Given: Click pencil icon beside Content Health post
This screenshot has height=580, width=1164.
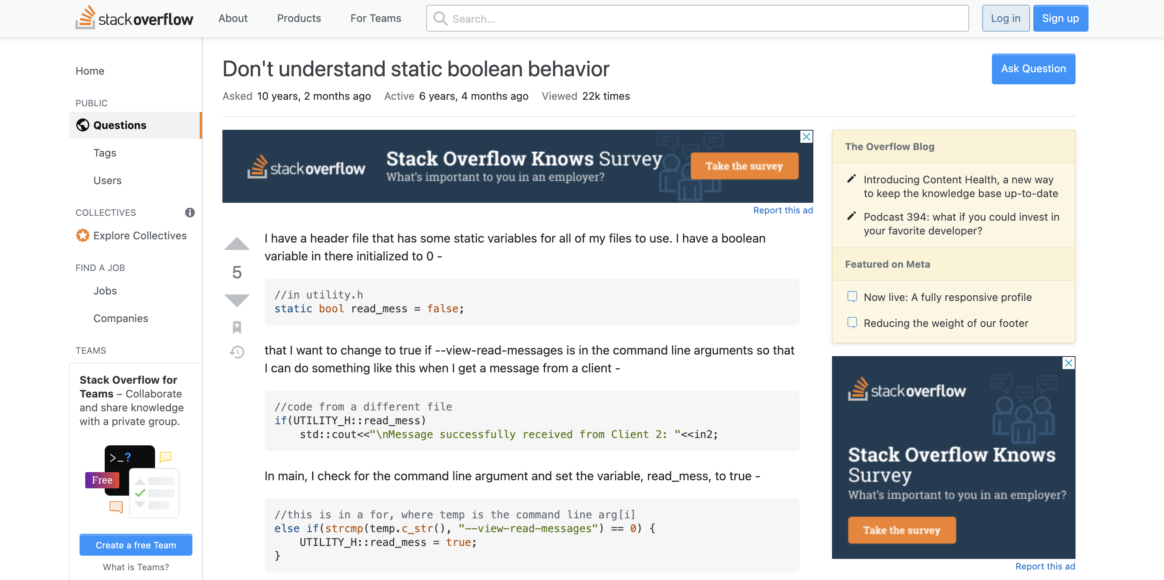Looking at the screenshot, I should coord(851,179).
